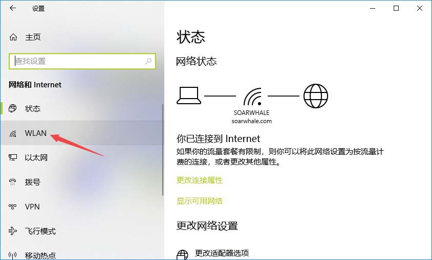Viewport: 432px width, 260px height.
Task: Click the 更改连接属性 link
Action: point(200,180)
